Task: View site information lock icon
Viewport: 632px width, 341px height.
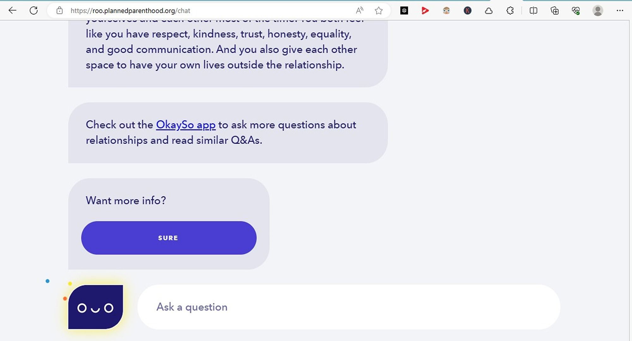Action: (x=59, y=11)
